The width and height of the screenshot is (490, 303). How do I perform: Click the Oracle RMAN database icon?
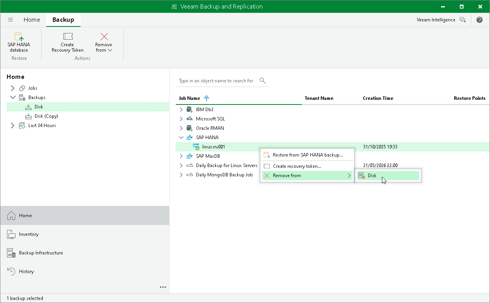pos(189,128)
